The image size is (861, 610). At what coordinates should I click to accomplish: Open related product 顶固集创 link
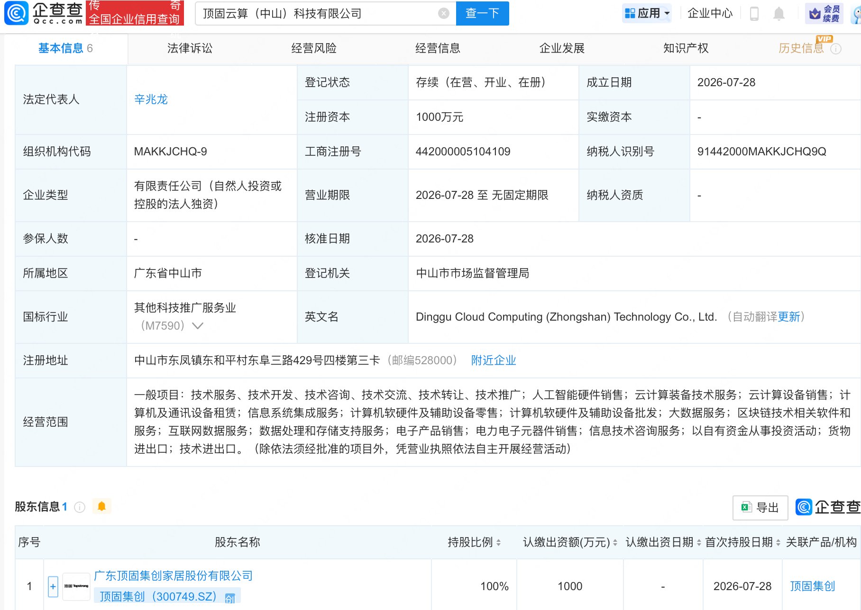pos(813,586)
